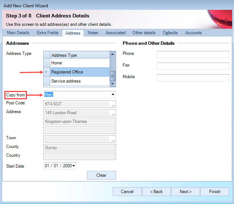The image size is (234, 204).
Task: Click the Phone input field
Action: [193, 55]
